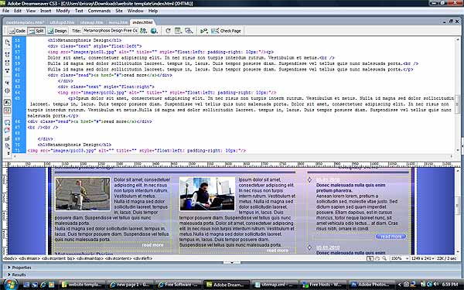
Task: Select <div#left> in tag selector
Action: (x=142, y=258)
